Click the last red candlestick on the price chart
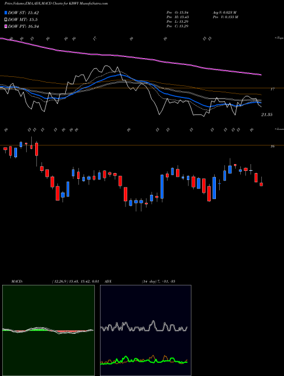Image resolution: width=284 pixels, height=376 pixels. pyautogui.click(x=261, y=184)
